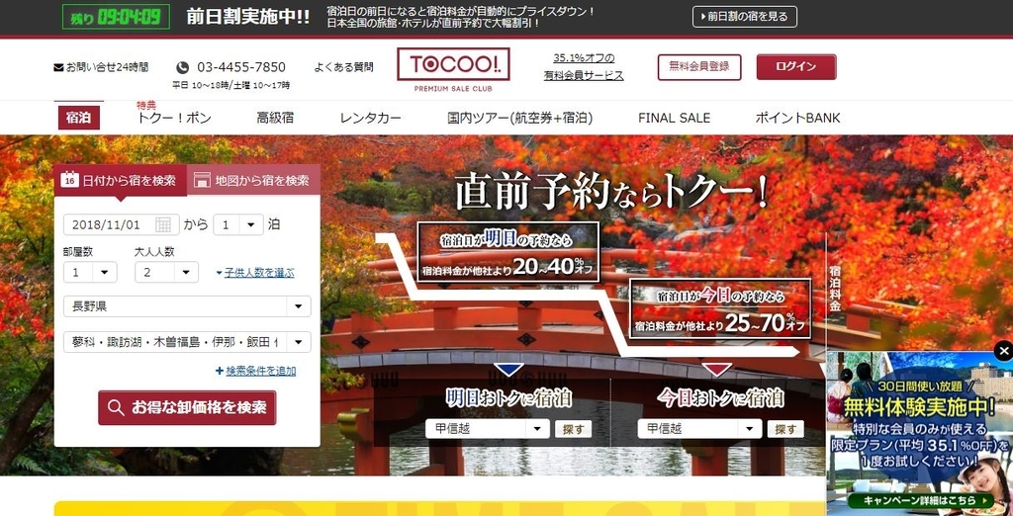The height and width of the screenshot is (516, 1013).
Task: Select the 宿泊 menu tab
Action: 79,118
